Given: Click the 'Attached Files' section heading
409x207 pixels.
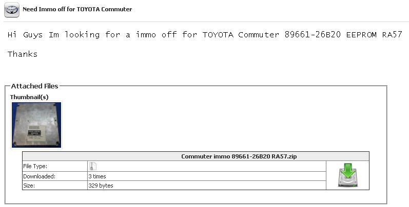Looking at the screenshot, I should [35, 86].
